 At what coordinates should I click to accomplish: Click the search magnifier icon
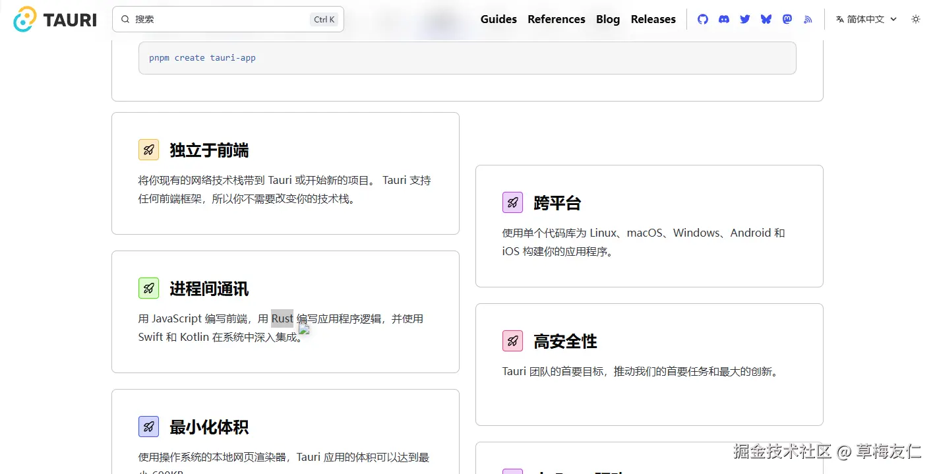[125, 19]
